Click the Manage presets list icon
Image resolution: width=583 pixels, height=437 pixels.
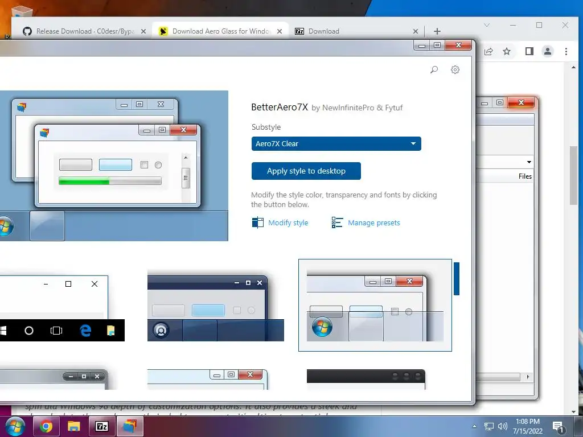click(x=337, y=222)
